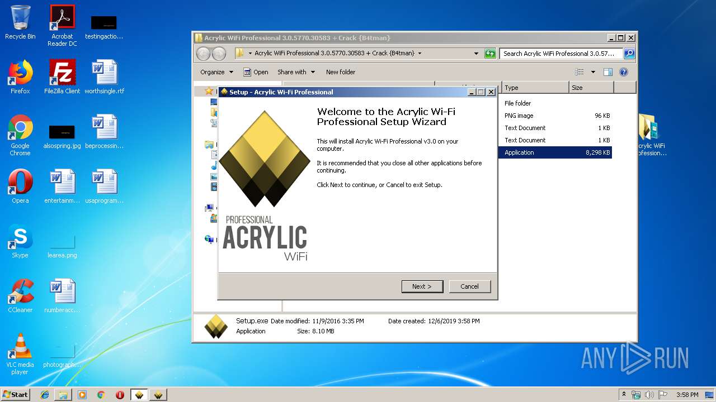Open the Windows Start menu

tap(16, 395)
